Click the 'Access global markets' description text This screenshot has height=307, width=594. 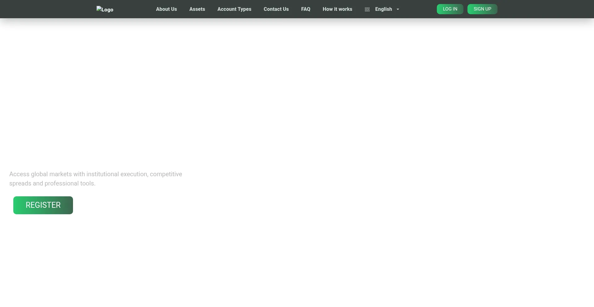click(96, 179)
